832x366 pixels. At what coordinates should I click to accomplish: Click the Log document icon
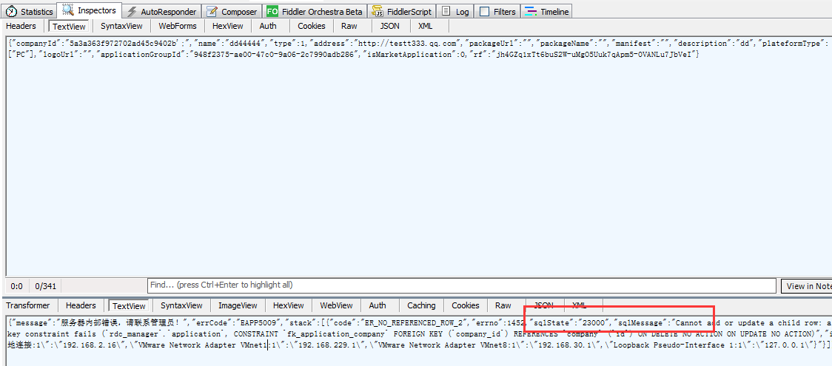click(447, 11)
